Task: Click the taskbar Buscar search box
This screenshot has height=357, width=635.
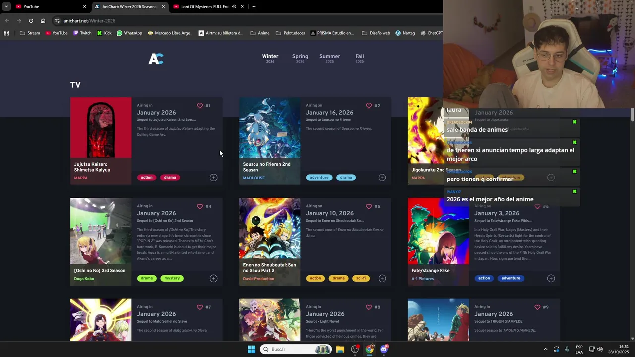Action: [296, 349]
